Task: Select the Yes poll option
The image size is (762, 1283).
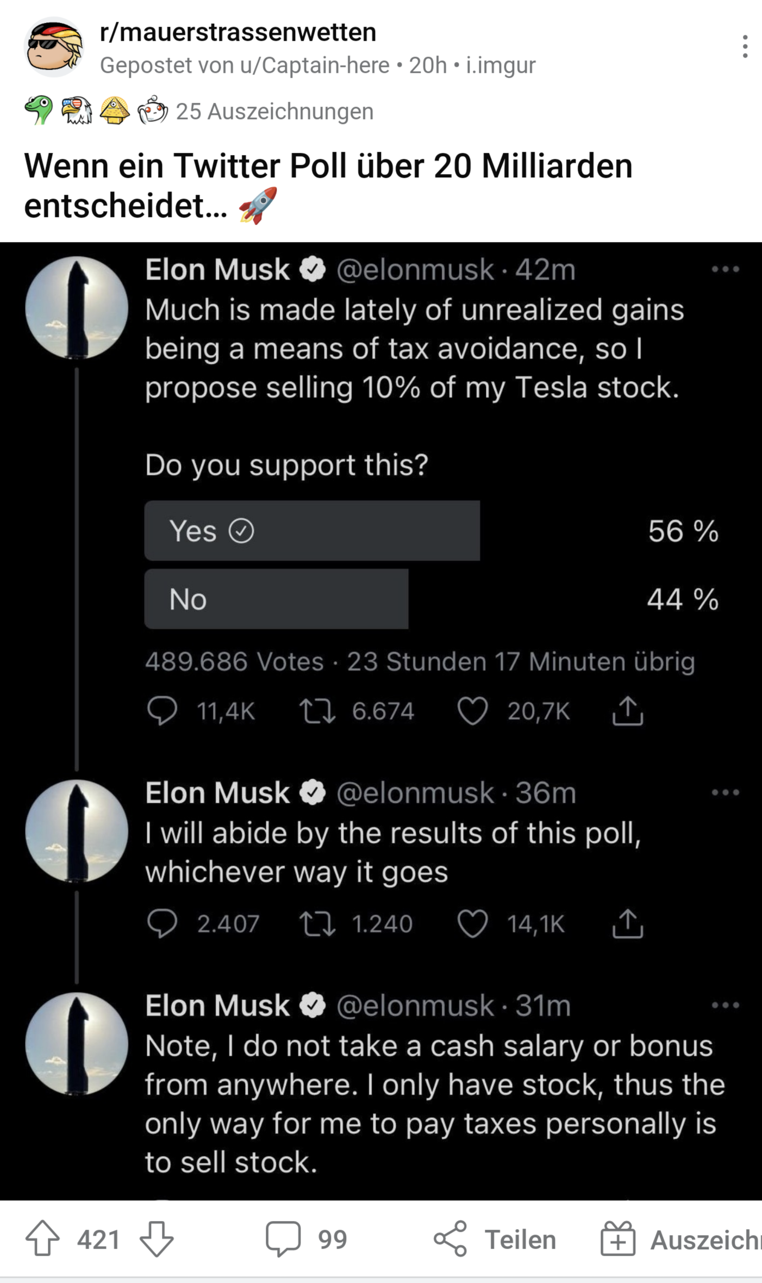Action: click(x=312, y=531)
